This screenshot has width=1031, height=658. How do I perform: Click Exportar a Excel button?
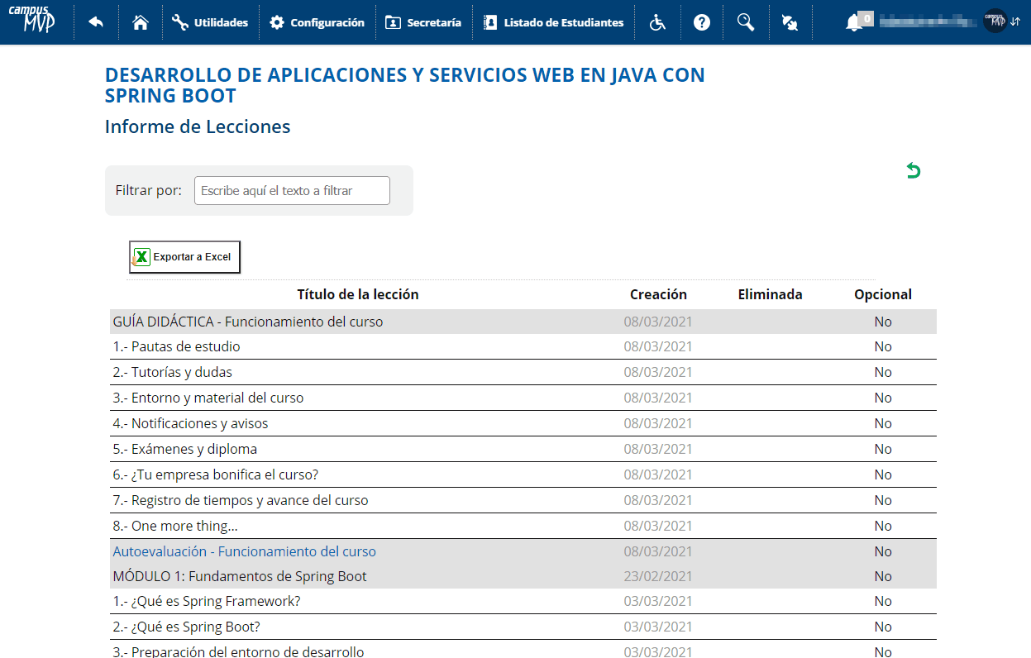point(184,257)
